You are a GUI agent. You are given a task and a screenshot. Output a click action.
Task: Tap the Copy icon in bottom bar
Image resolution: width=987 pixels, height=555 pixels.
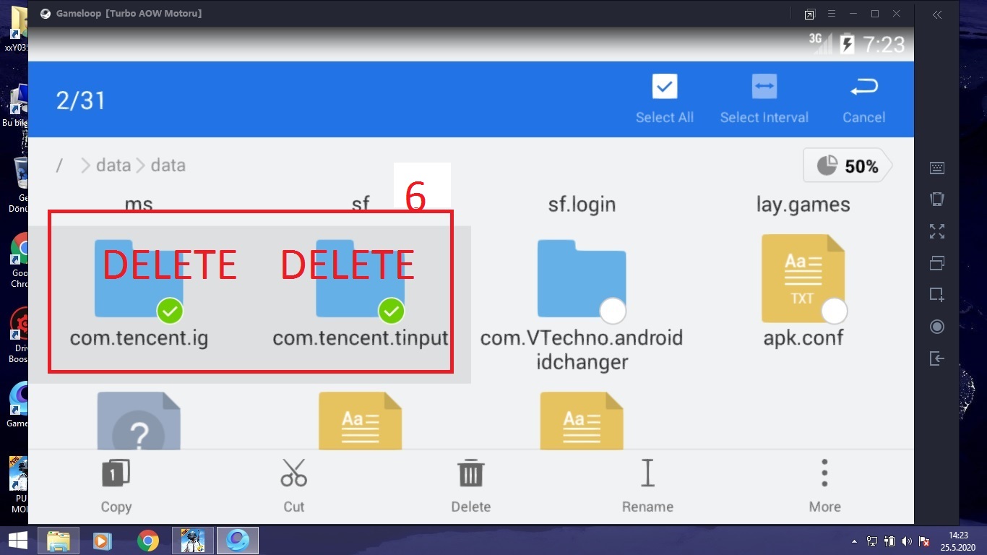coord(116,473)
